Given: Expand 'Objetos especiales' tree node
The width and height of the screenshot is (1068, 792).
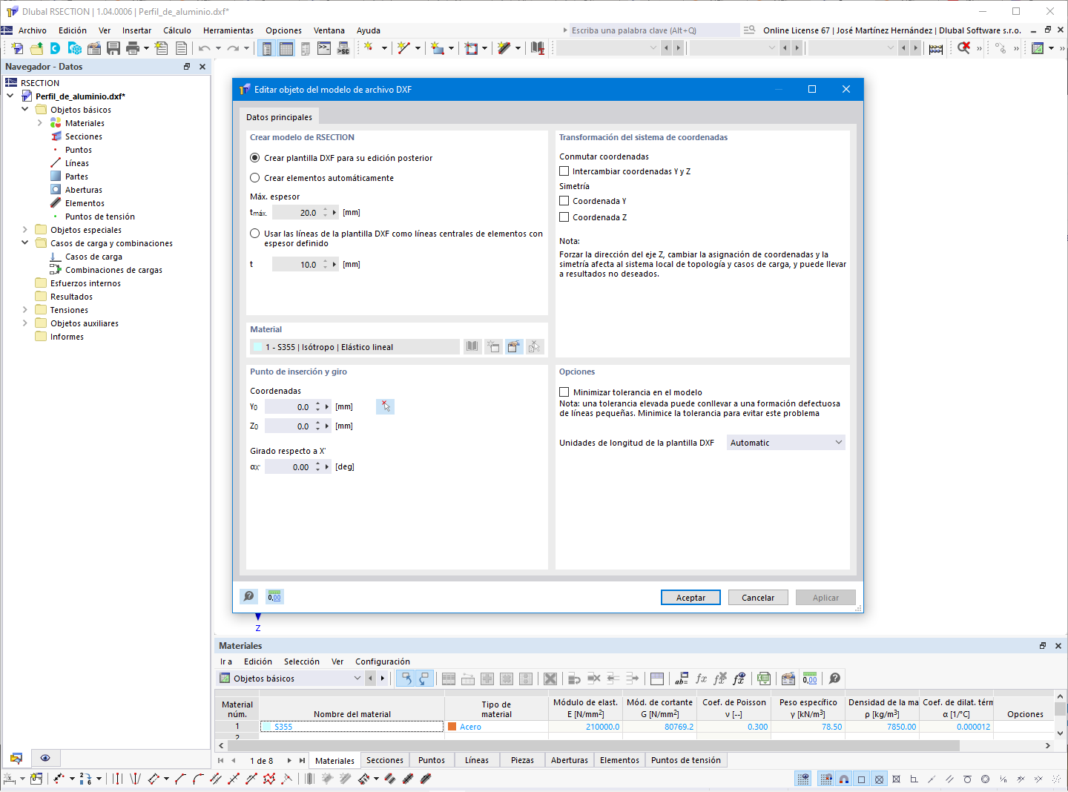Looking at the screenshot, I should click(x=25, y=230).
